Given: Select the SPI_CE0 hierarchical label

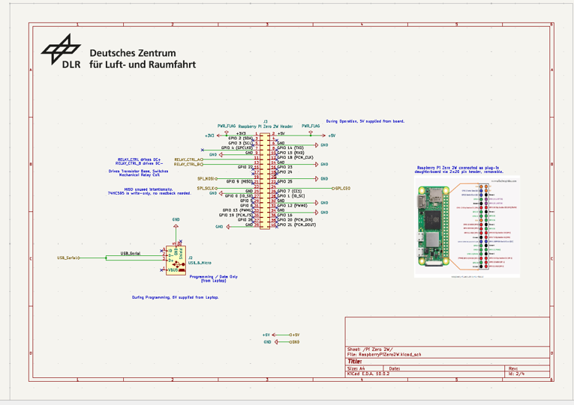Looking at the screenshot, I should pyautogui.click(x=341, y=189).
